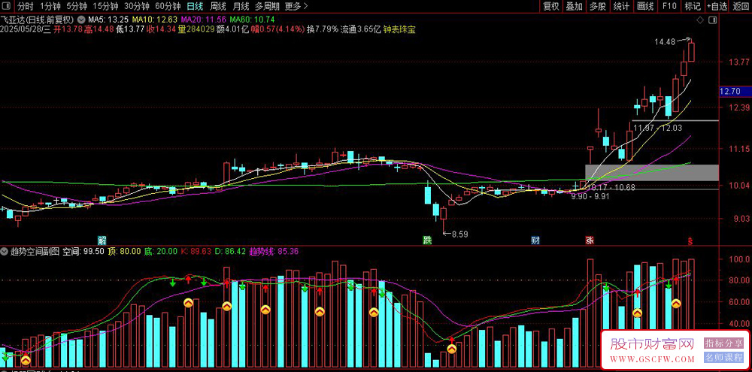The width and height of the screenshot is (752, 372).
Task: Open the 统计 statistics tool
Action: [x=622, y=6]
